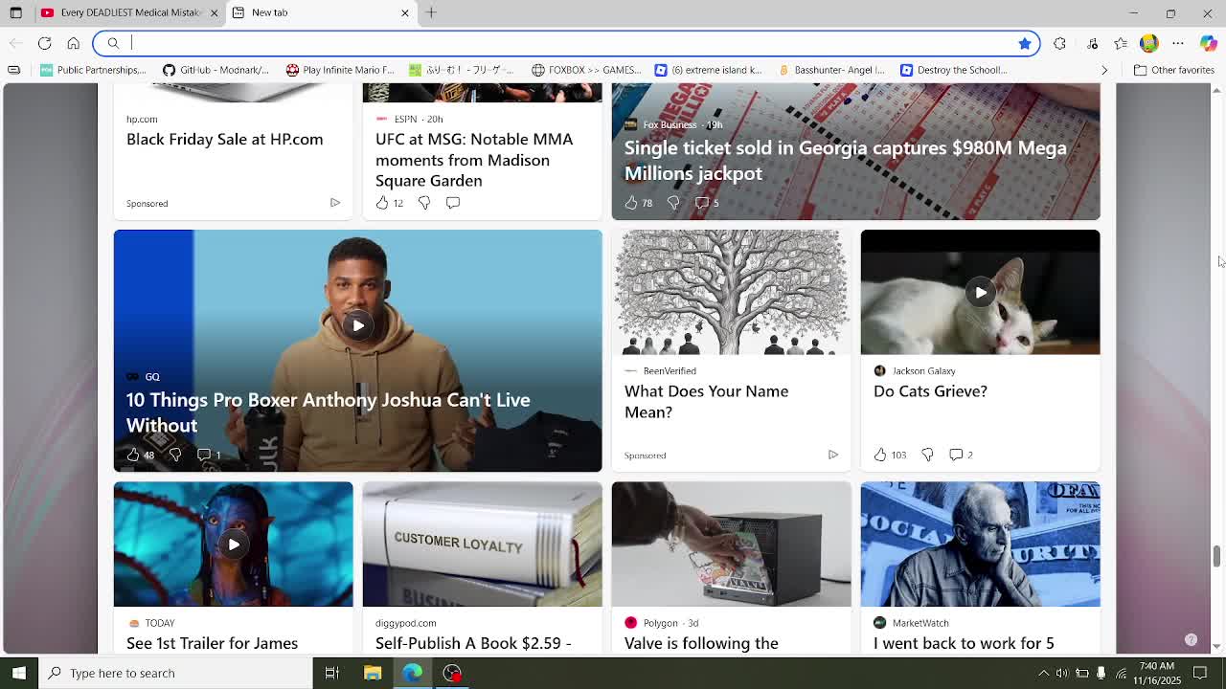Open Task View on the taskbar
The image size is (1226, 689).
pos(331,673)
